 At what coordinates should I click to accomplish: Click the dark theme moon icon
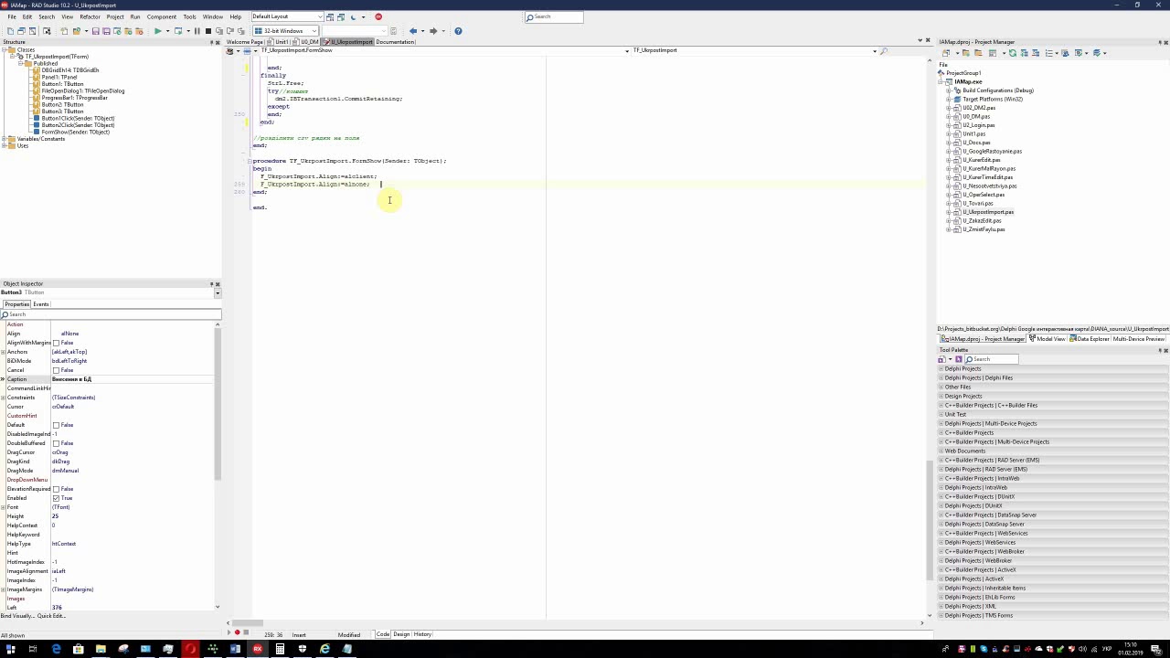353,16
